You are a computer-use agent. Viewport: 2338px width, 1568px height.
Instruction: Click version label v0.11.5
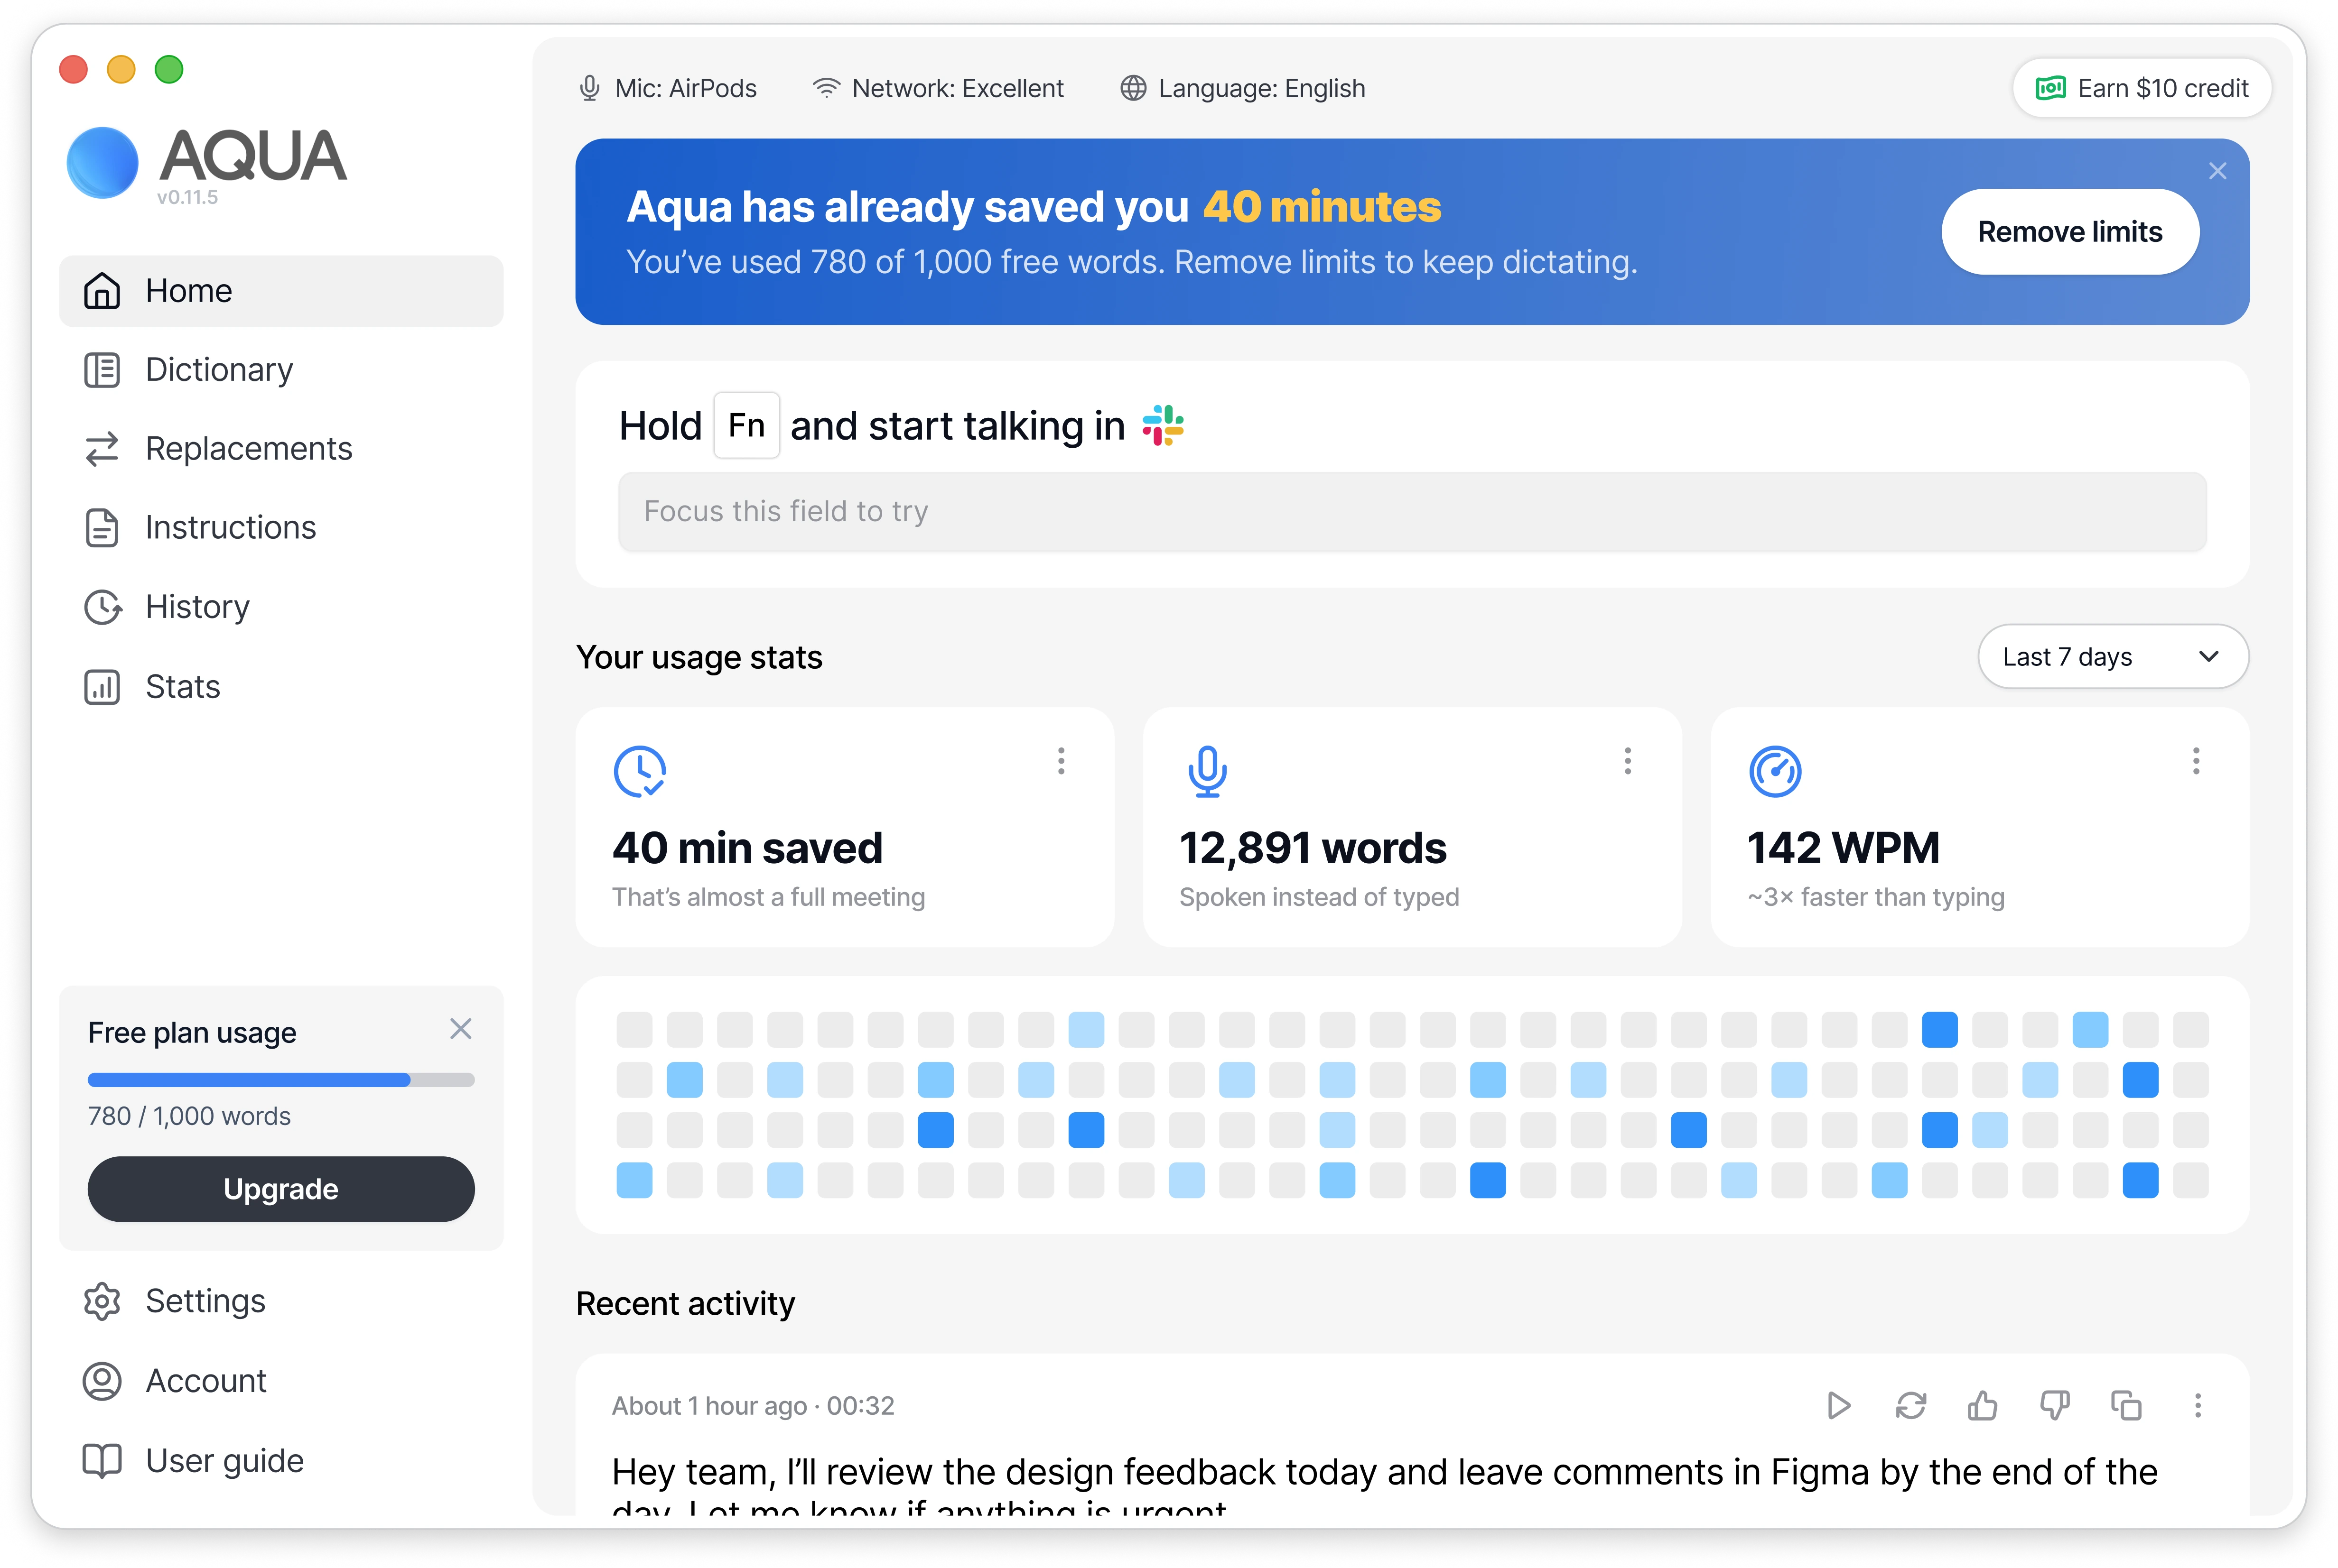click(187, 198)
